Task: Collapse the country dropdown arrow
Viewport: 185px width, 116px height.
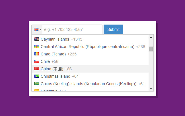Action: (x=40, y=30)
